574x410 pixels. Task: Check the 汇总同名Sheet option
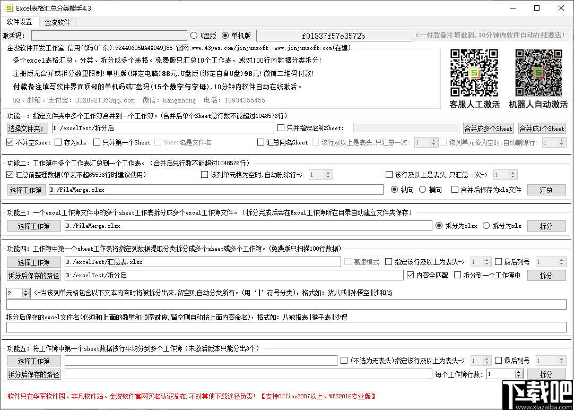click(x=259, y=141)
